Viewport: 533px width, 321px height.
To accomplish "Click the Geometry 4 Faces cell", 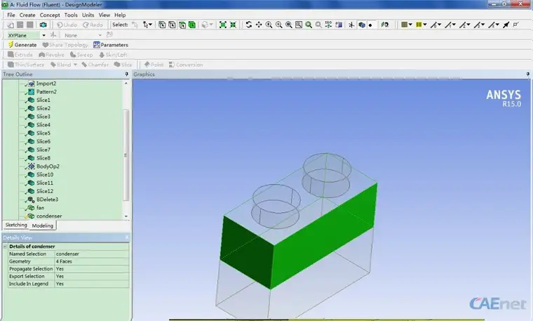I will 92,261.
